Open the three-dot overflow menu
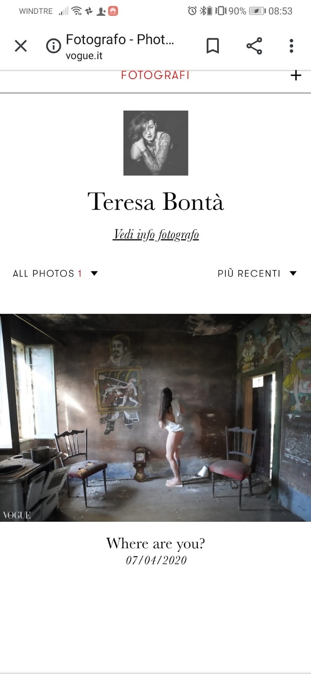311x674 pixels. [x=291, y=46]
